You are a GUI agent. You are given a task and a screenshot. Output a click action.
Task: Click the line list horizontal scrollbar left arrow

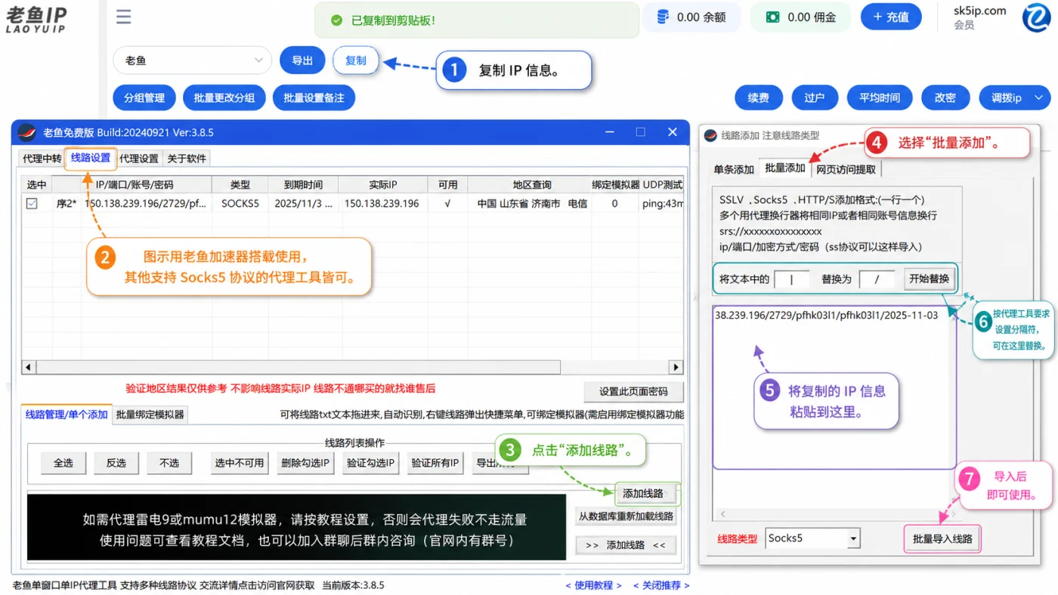pos(29,367)
